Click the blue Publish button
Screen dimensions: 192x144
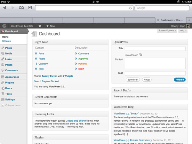180,80
